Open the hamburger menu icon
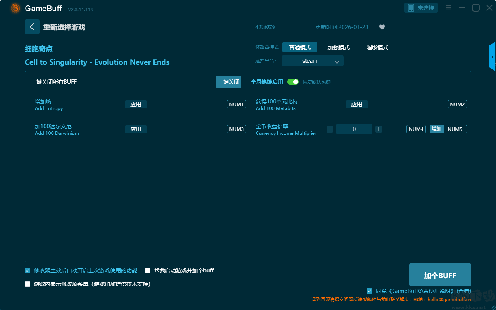 pyautogui.click(x=448, y=8)
